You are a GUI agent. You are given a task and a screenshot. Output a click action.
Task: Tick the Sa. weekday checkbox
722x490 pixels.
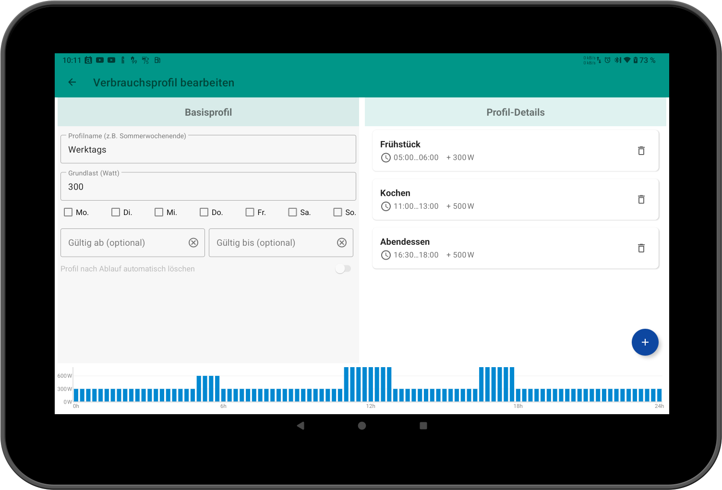click(x=292, y=212)
